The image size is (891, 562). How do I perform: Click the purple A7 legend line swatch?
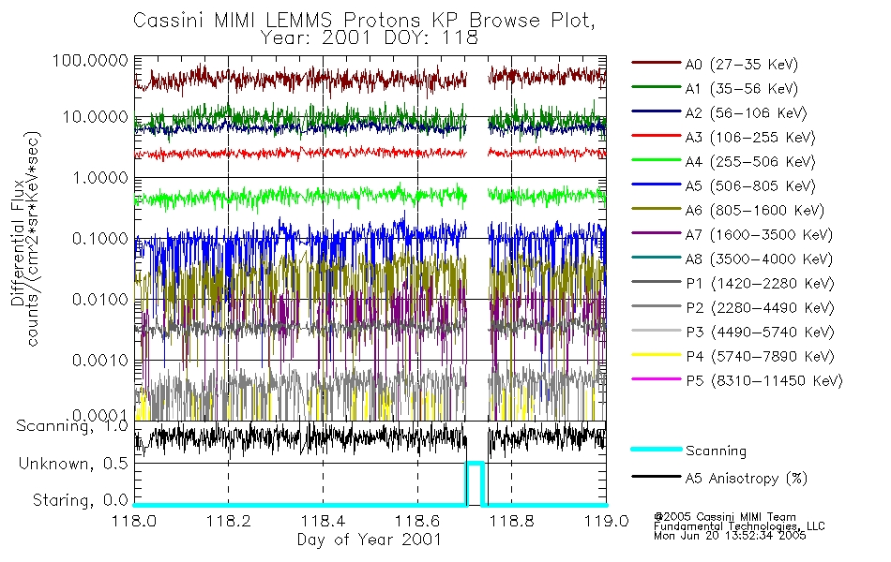tap(657, 232)
